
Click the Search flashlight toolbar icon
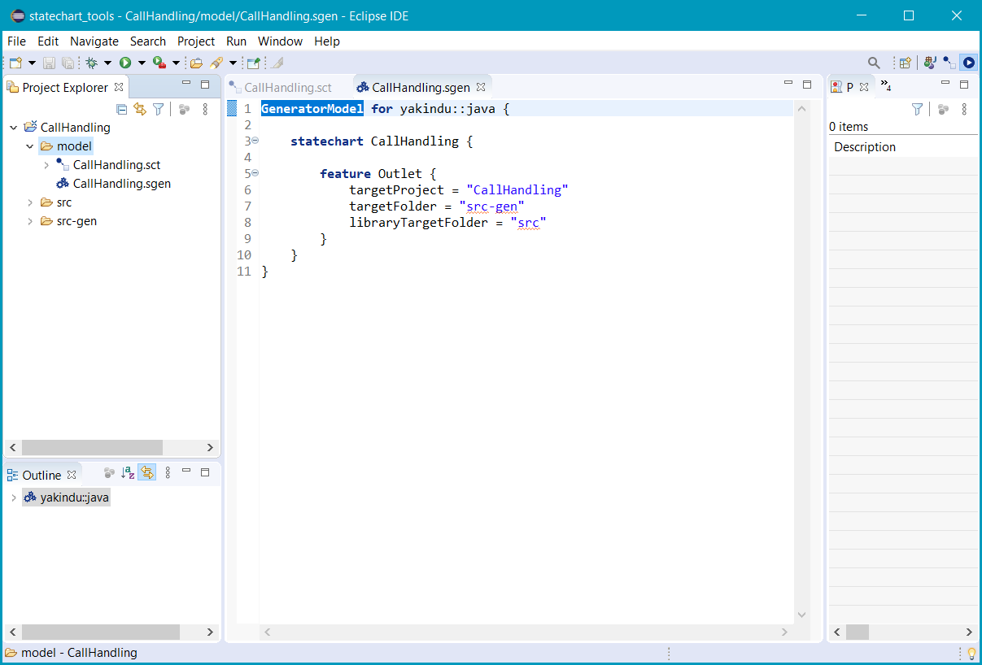click(216, 63)
